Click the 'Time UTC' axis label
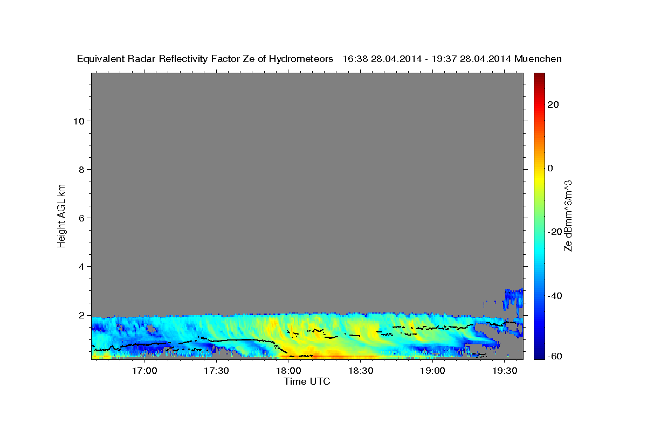This screenshot has height=431, width=647. click(x=307, y=381)
